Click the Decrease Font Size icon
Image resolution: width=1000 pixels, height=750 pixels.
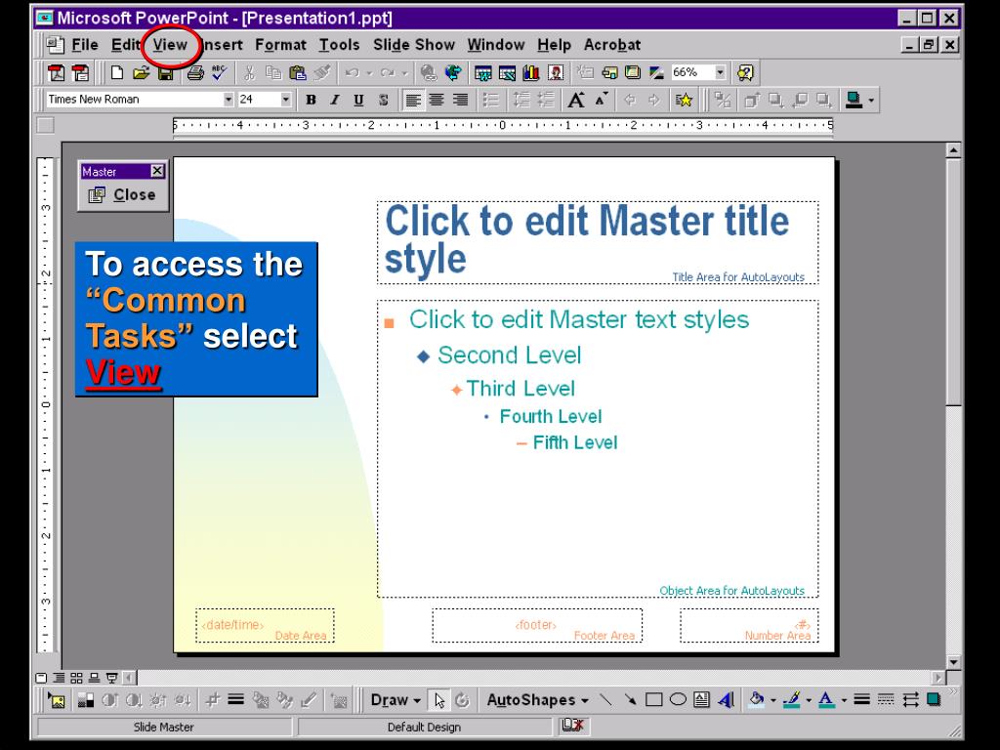(x=602, y=100)
